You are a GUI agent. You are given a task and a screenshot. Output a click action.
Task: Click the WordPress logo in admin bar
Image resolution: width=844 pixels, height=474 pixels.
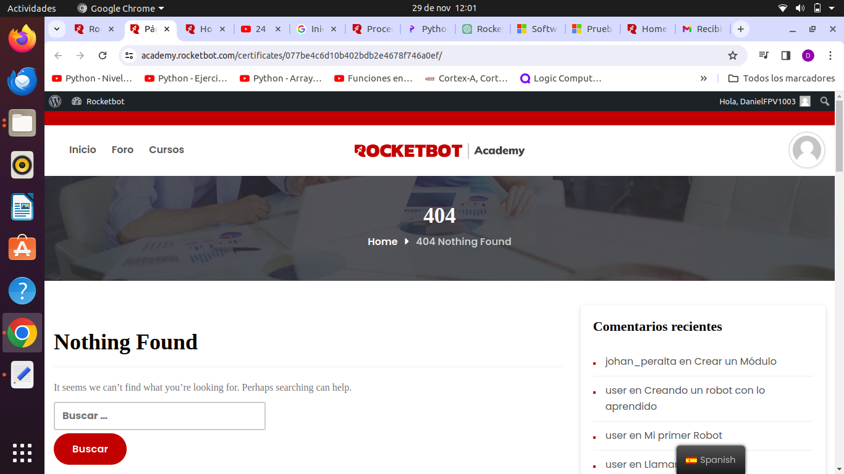tap(55, 101)
